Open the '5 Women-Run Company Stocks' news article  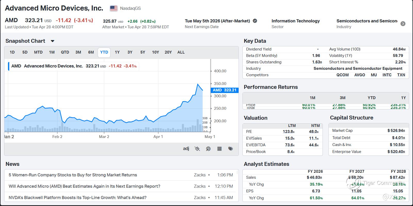point(73,175)
